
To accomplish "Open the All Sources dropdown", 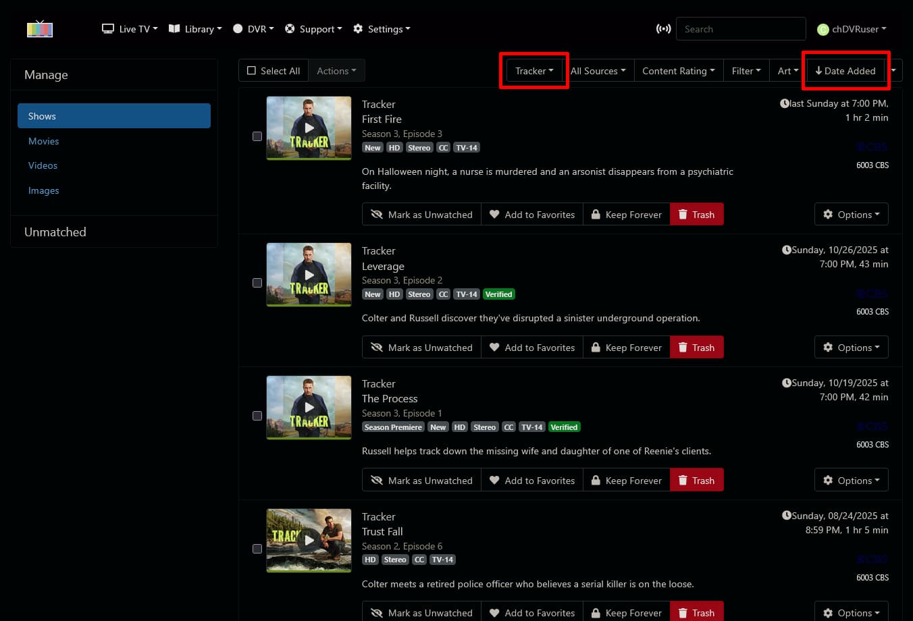I will 598,71.
